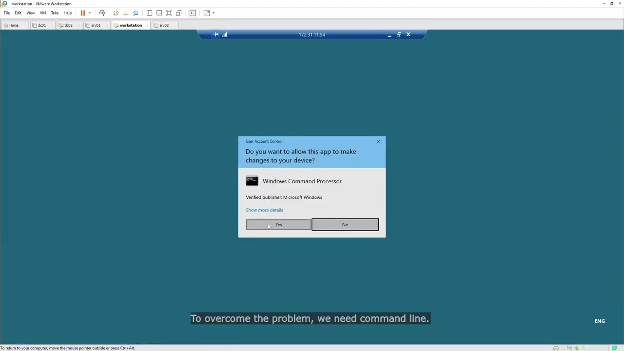This screenshot has height=351, width=624.
Task: Click the orange Suspend VM pause icon
Action: (x=82, y=13)
